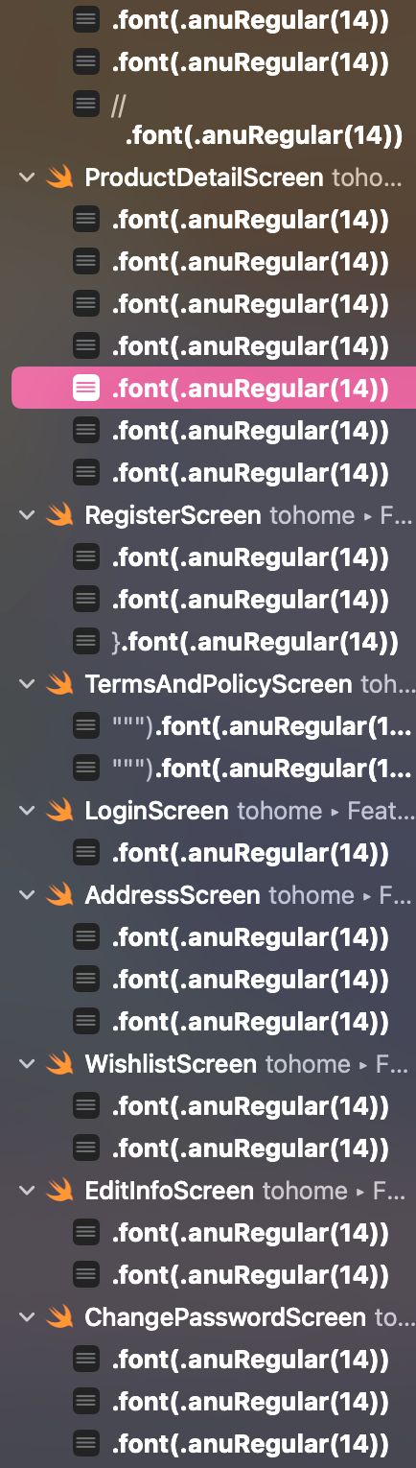Click the Swift icon beside AddressScreen
This screenshot has height=1468, width=416.
(x=60, y=895)
